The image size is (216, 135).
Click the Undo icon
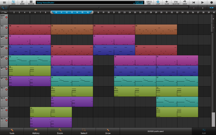[185, 2]
